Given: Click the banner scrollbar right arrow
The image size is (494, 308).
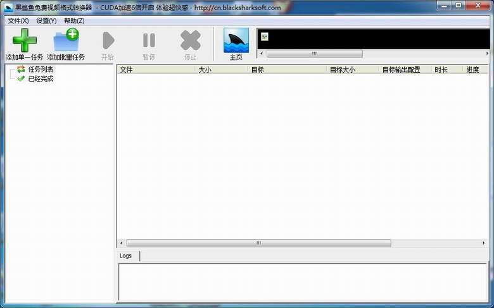Looking at the screenshot, I should (487, 54).
